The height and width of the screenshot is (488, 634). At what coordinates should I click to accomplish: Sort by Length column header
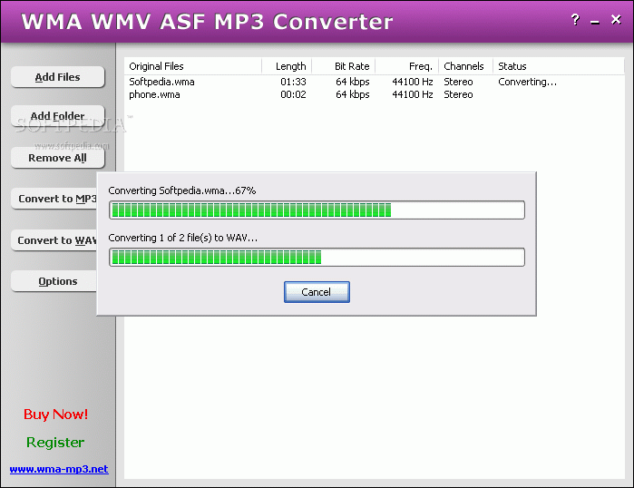click(287, 66)
